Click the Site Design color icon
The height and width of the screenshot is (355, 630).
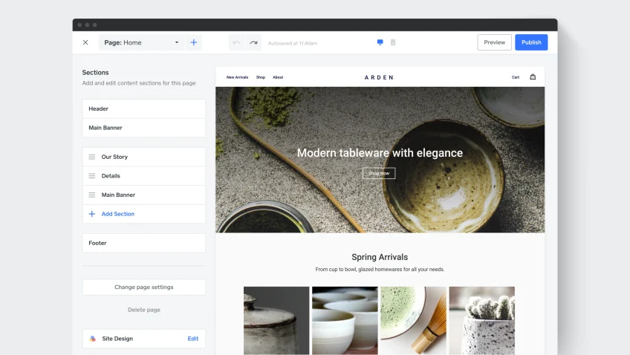(x=92, y=339)
